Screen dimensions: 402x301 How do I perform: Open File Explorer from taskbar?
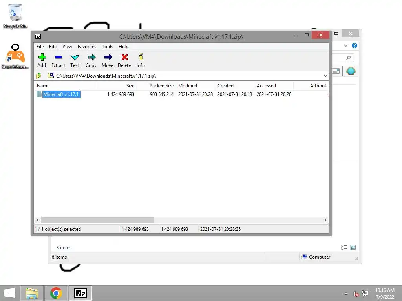(x=32, y=293)
